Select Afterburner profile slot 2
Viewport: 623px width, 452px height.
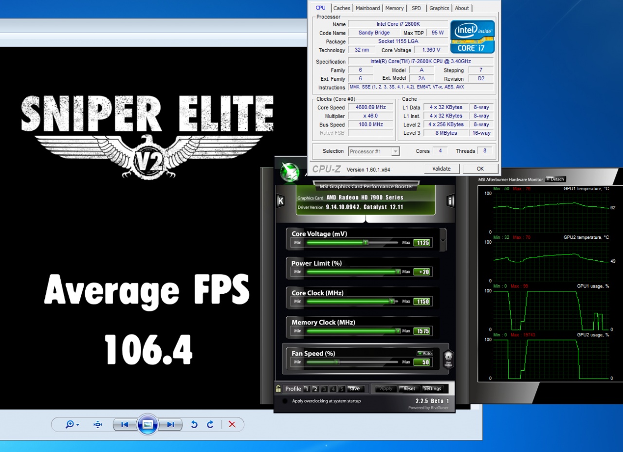point(315,389)
